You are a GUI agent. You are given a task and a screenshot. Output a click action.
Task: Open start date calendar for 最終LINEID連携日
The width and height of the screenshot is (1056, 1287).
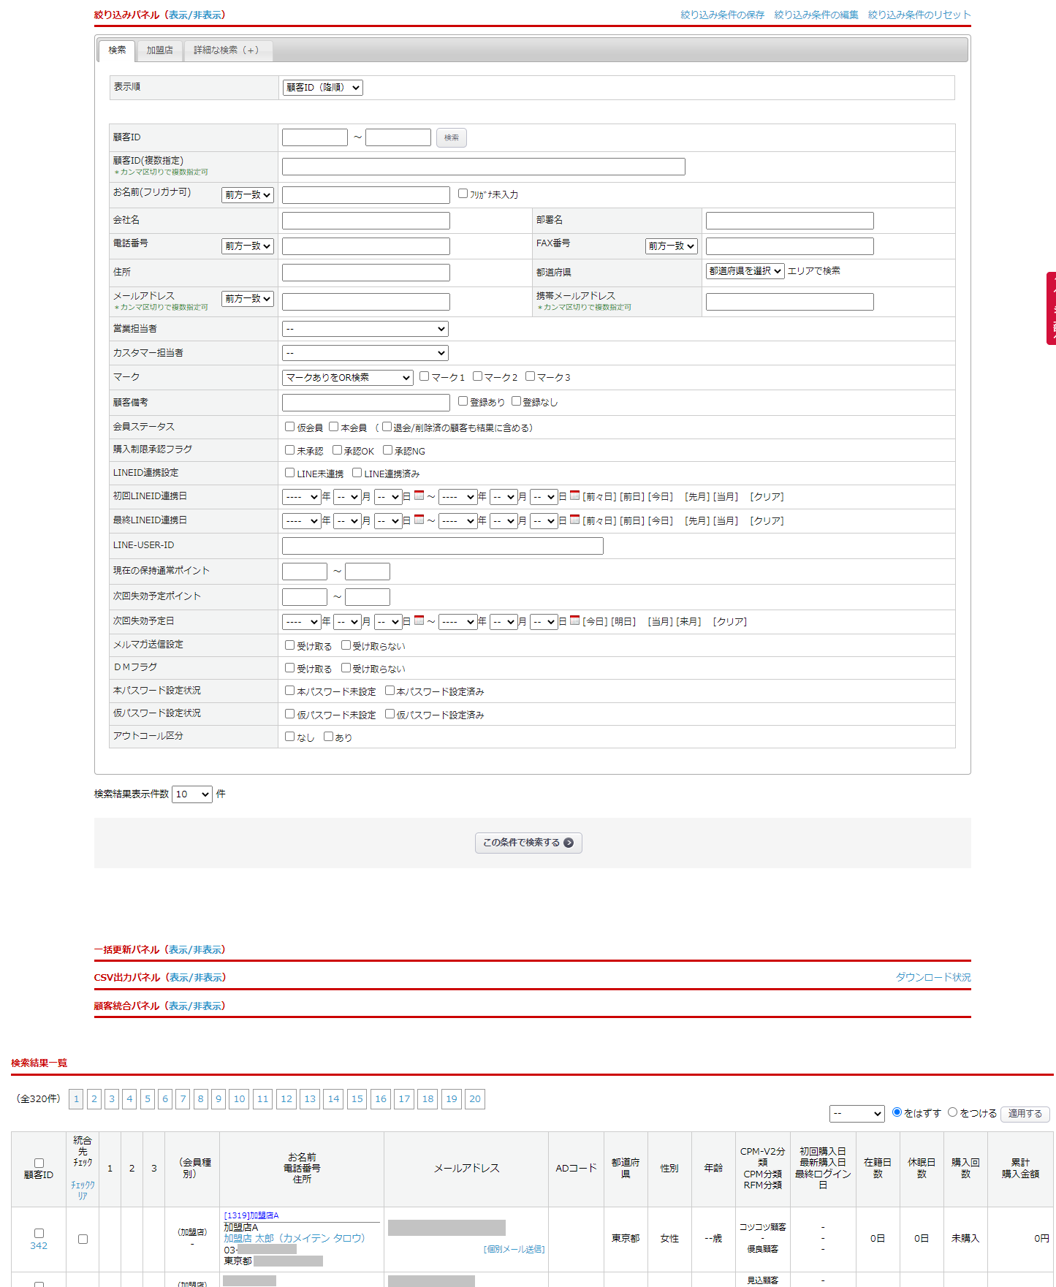(419, 520)
